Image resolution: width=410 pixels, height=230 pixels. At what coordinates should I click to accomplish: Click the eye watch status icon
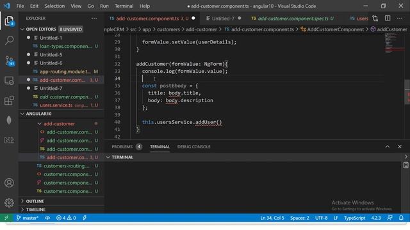point(47,218)
